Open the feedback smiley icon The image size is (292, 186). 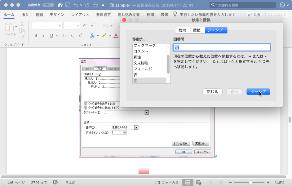282,5
